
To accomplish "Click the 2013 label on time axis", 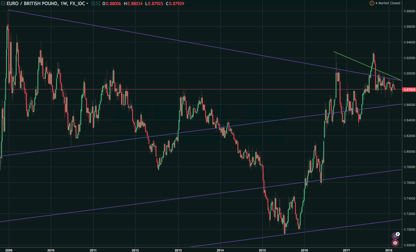I will (178, 250).
